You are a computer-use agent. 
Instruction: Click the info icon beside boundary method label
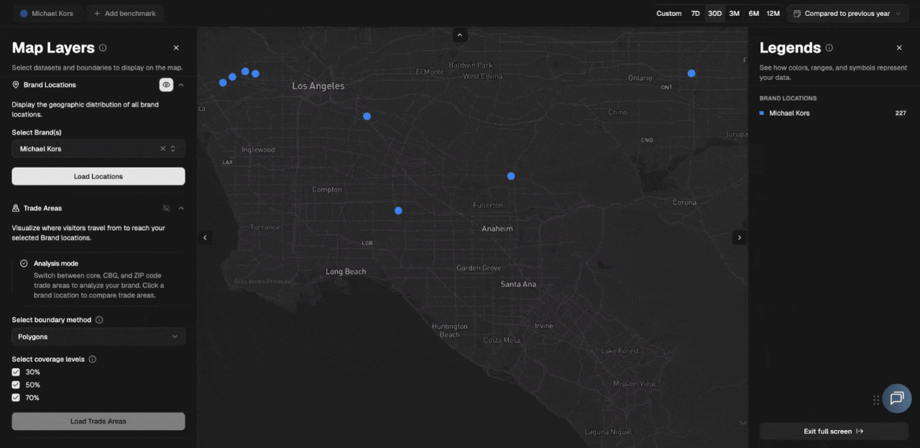98,319
